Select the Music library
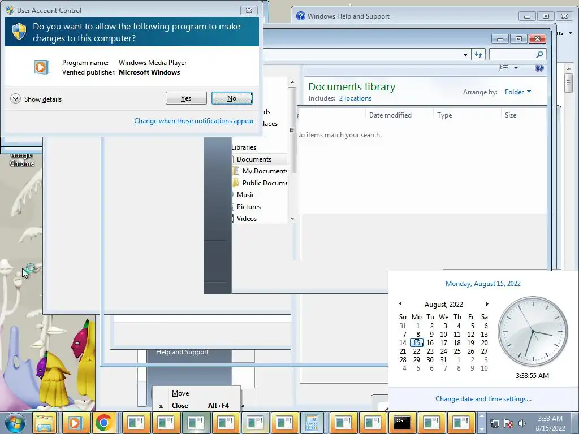Image resolution: width=579 pixels, height=434 pixels. point(245,194)
